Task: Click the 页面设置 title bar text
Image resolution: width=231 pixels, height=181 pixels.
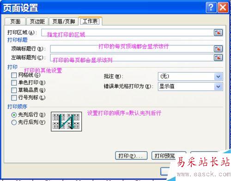Action: pyautogui.click(x=21, y=8)
